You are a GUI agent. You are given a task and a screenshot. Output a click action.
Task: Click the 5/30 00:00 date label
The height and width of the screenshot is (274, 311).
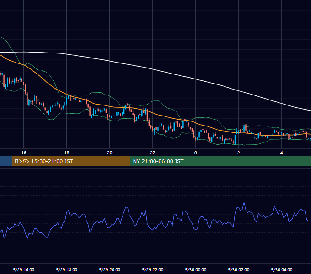196,269
